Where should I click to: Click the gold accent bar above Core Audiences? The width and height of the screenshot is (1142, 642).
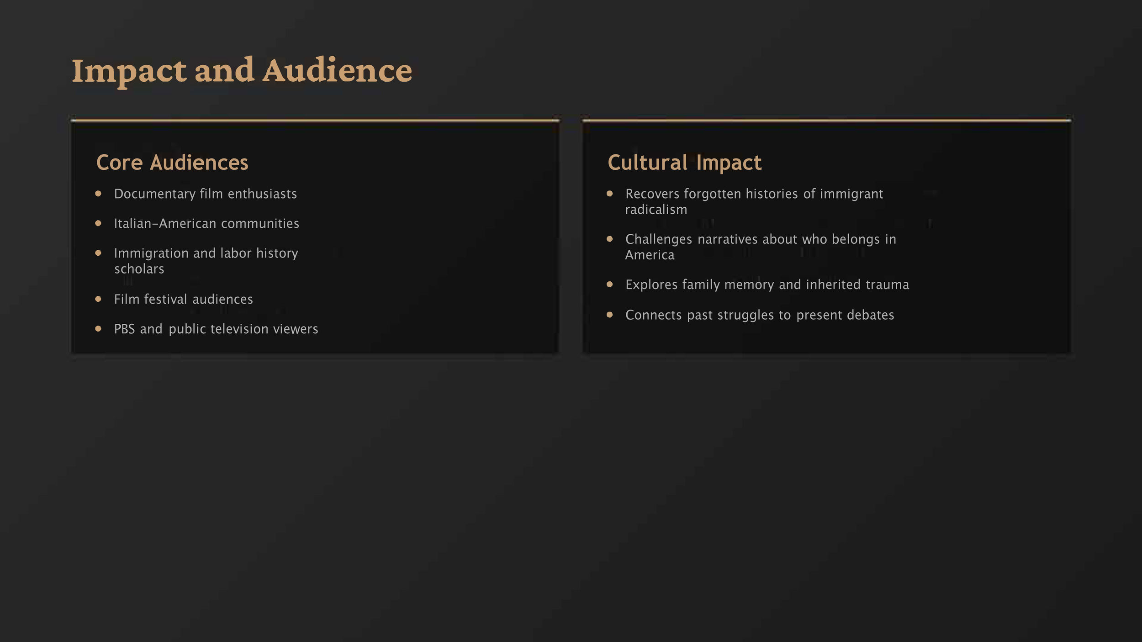click(315, 120)
